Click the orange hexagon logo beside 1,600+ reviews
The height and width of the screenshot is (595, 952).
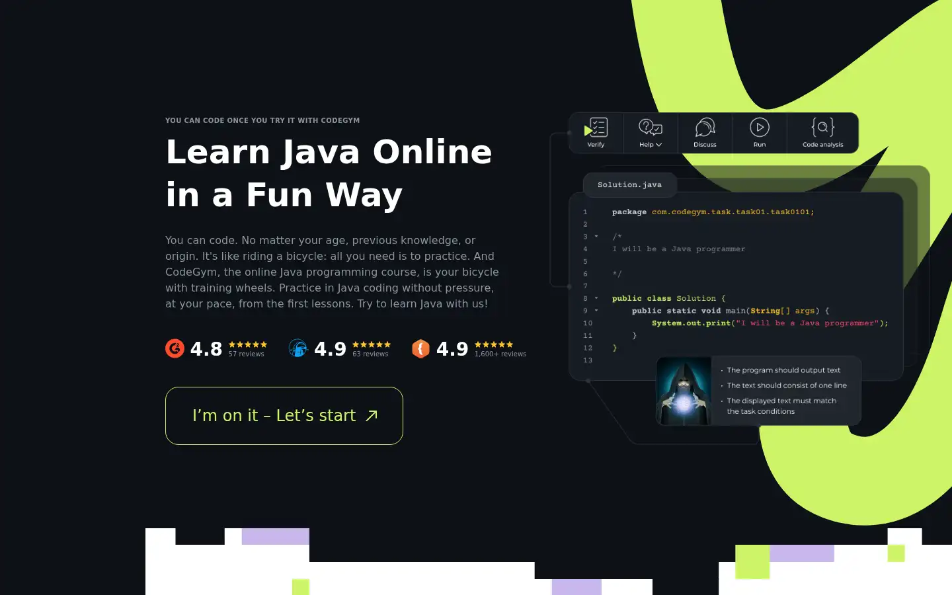coord(420,348)
